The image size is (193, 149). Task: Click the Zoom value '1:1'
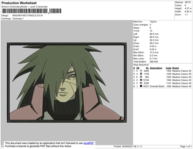click(186, 15)
